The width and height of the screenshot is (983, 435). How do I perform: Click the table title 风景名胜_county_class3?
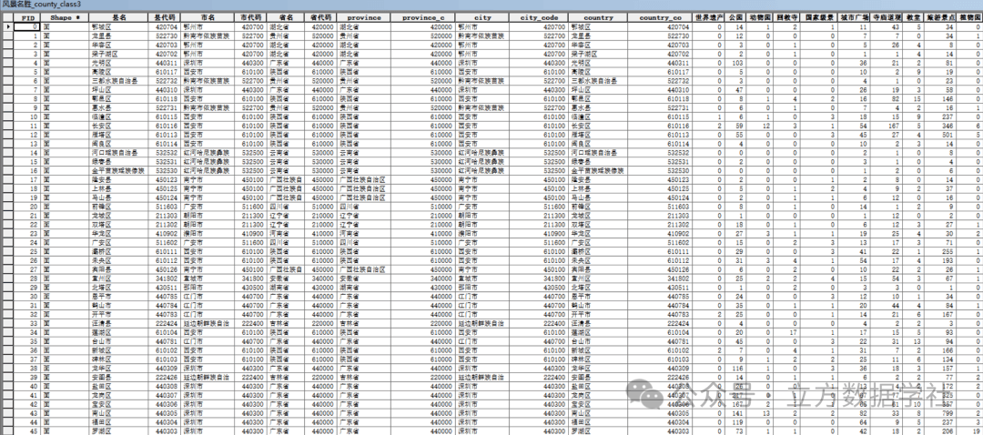[x=41, y=5]
